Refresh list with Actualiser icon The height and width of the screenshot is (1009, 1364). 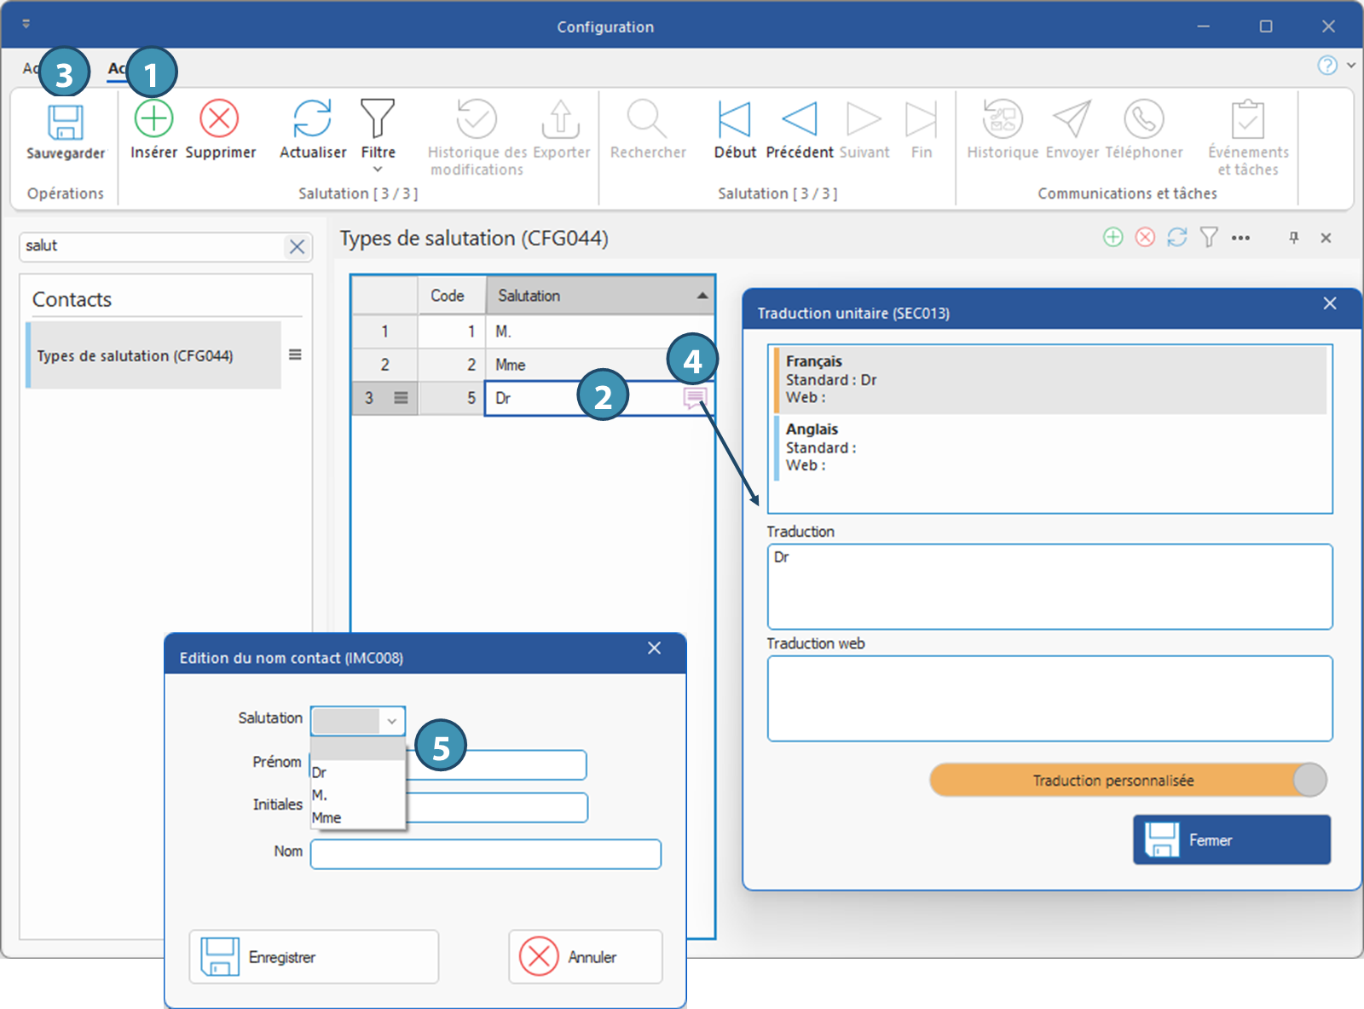pyautogui.click(x=312, y=118)
